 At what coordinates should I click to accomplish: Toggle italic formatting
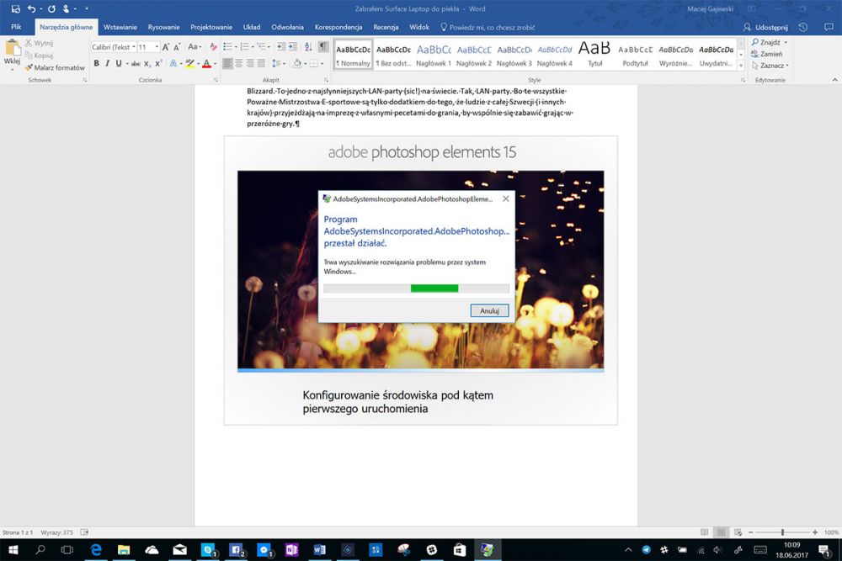107,63
